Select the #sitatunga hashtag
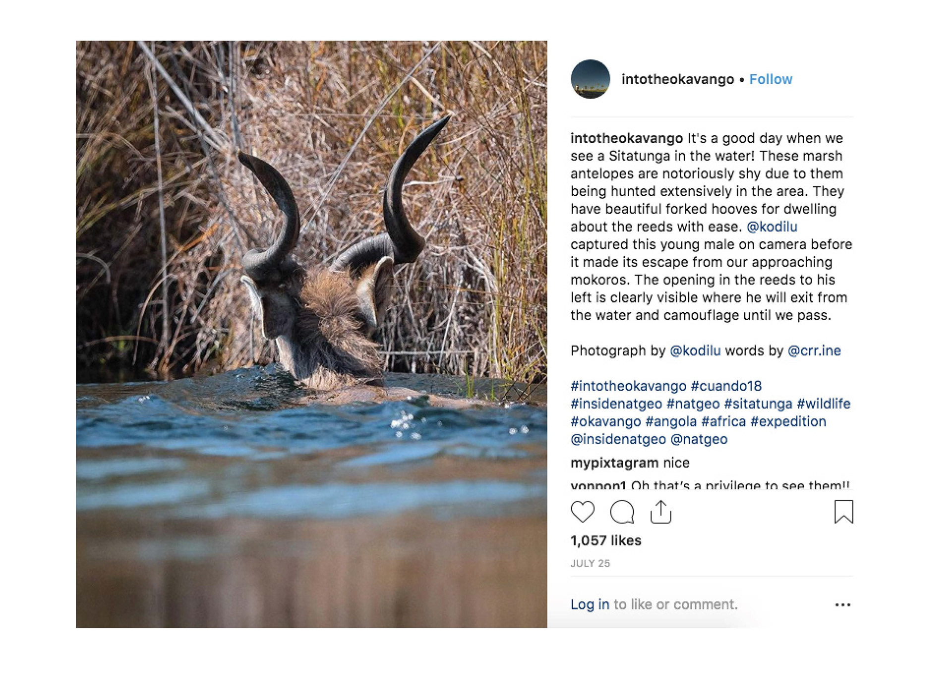Screen dimensions: 952x673 pyautogui.click(x=758, y=404)
